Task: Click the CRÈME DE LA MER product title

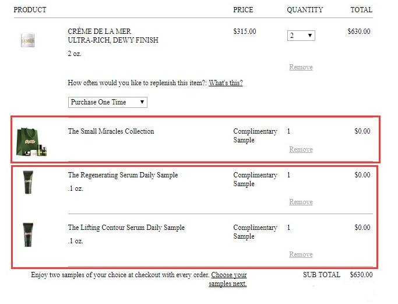Action: 99,32
